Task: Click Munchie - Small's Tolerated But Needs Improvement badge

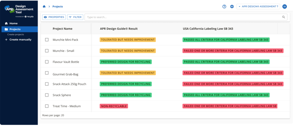Action: coord(128,51)
